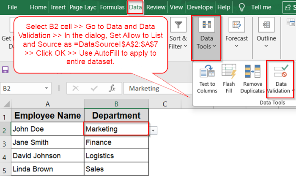Open Insert Function with the fx icon
This screenshot has width=296, height=176.
112,88
